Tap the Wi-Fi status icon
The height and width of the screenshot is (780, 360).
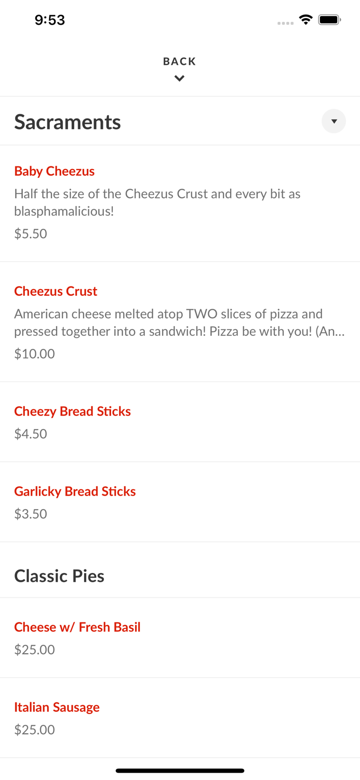click(305, 19)
